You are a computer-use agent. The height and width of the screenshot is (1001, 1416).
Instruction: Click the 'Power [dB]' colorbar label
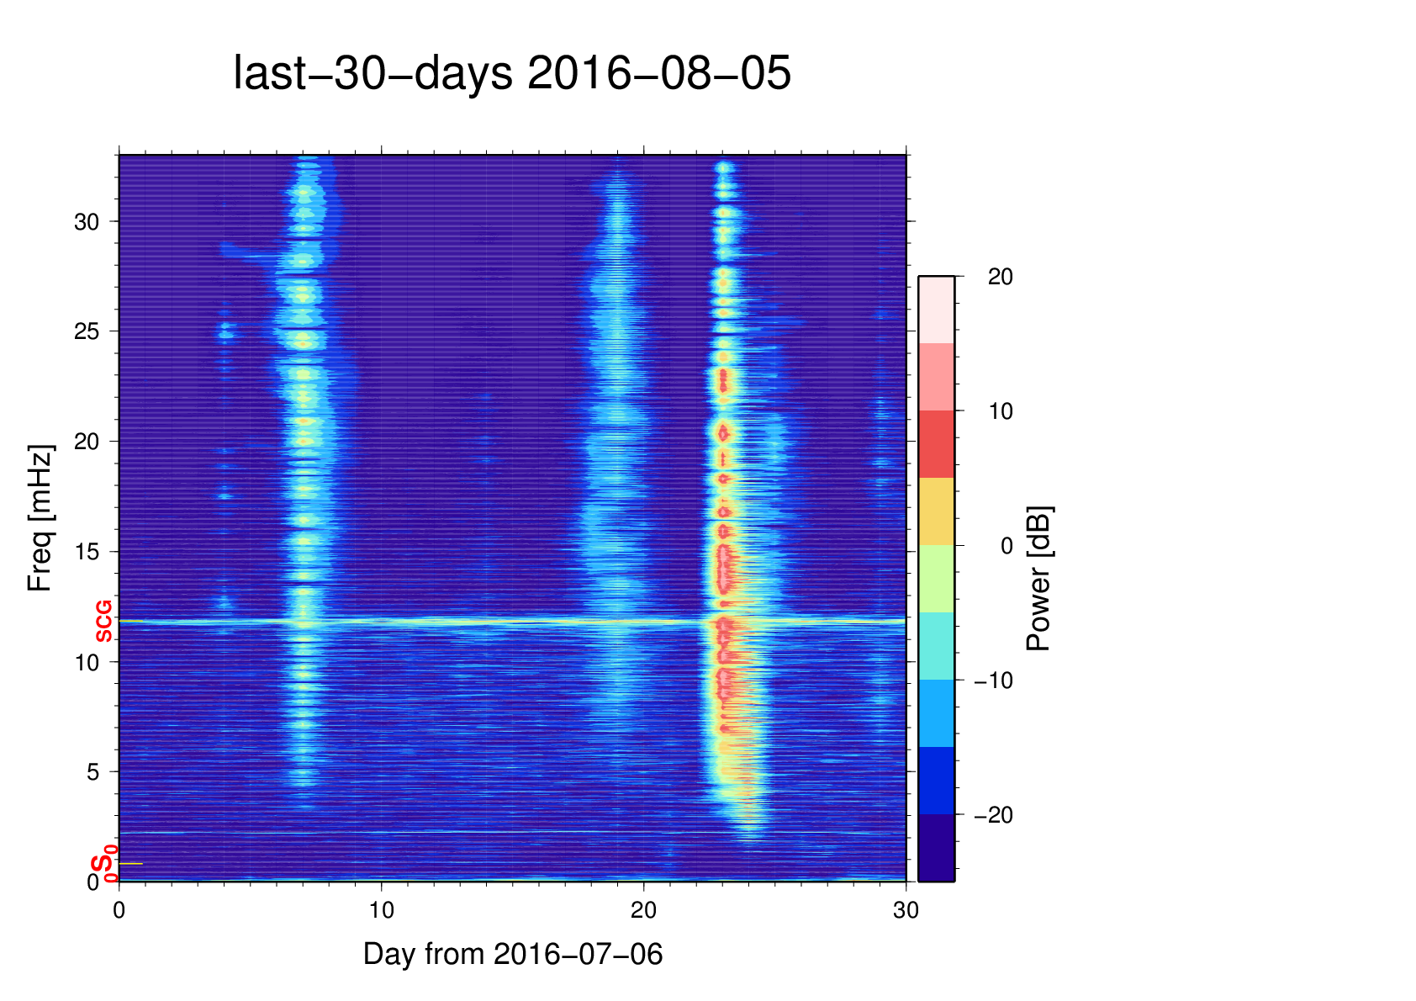pyautogui.click(x=1039, y=579)
